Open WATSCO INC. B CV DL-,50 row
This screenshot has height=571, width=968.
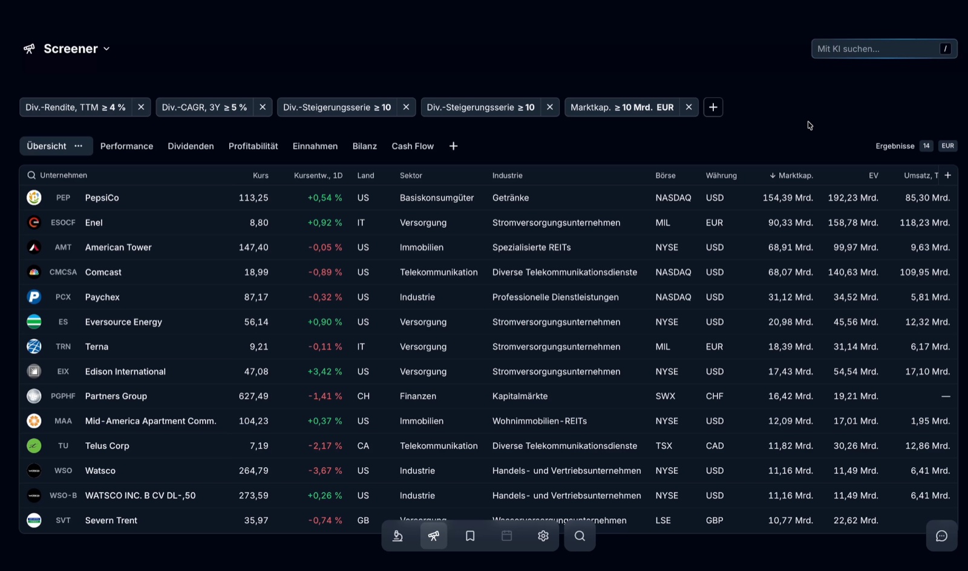[x=488, y=495]
